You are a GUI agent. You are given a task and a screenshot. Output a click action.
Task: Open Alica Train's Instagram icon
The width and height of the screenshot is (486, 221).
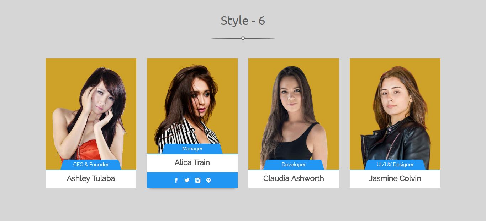pyautogui.click(x=198, y=180)
